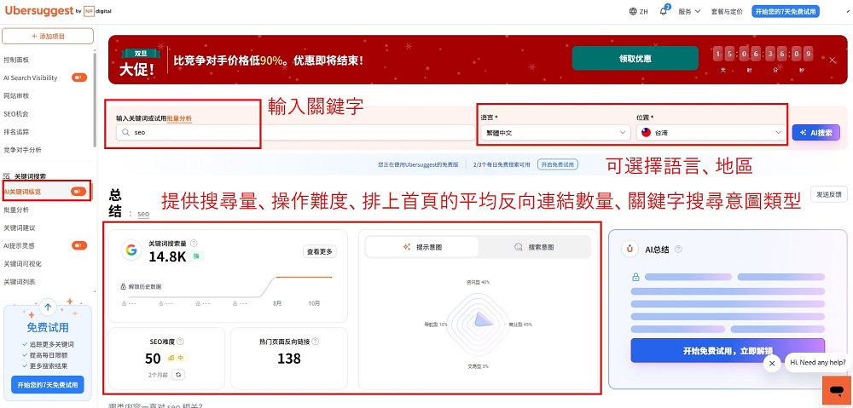Open 套餐与定价 page
The width and height of the screenshot is (853, 408).
pyautogui.click(x=728, y=11)
